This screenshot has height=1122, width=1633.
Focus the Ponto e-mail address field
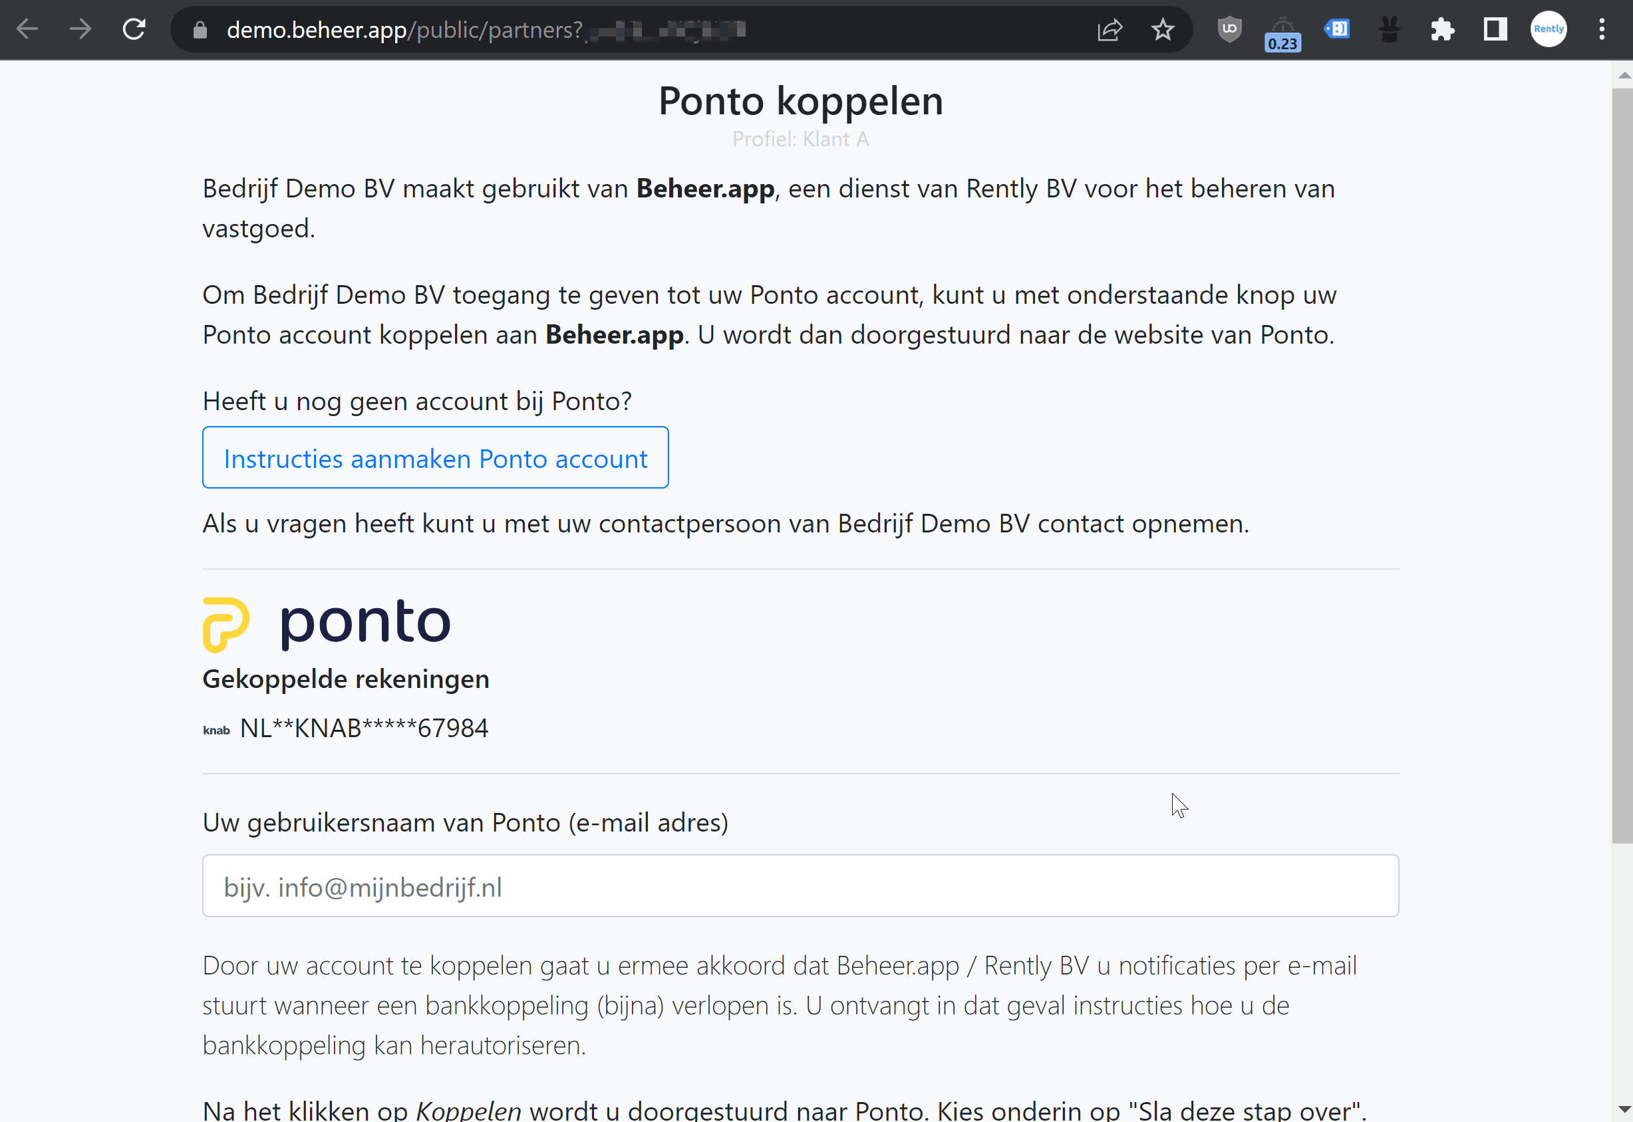(x=800, y=886)
